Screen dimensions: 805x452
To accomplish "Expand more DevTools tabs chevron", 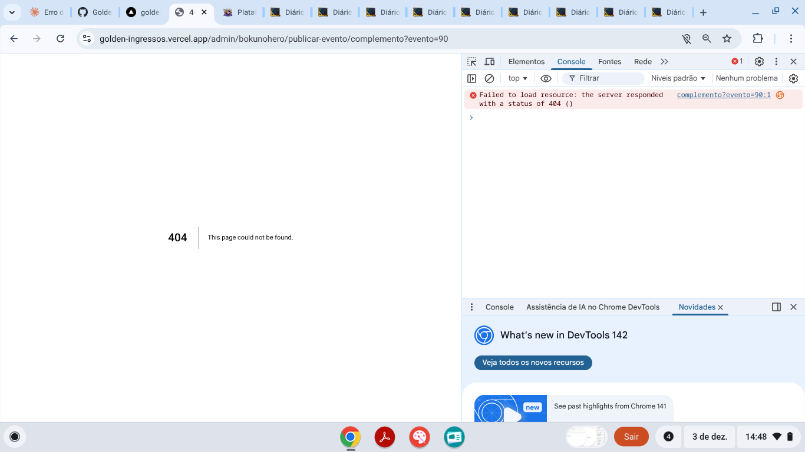I will (x=664, y=62).
